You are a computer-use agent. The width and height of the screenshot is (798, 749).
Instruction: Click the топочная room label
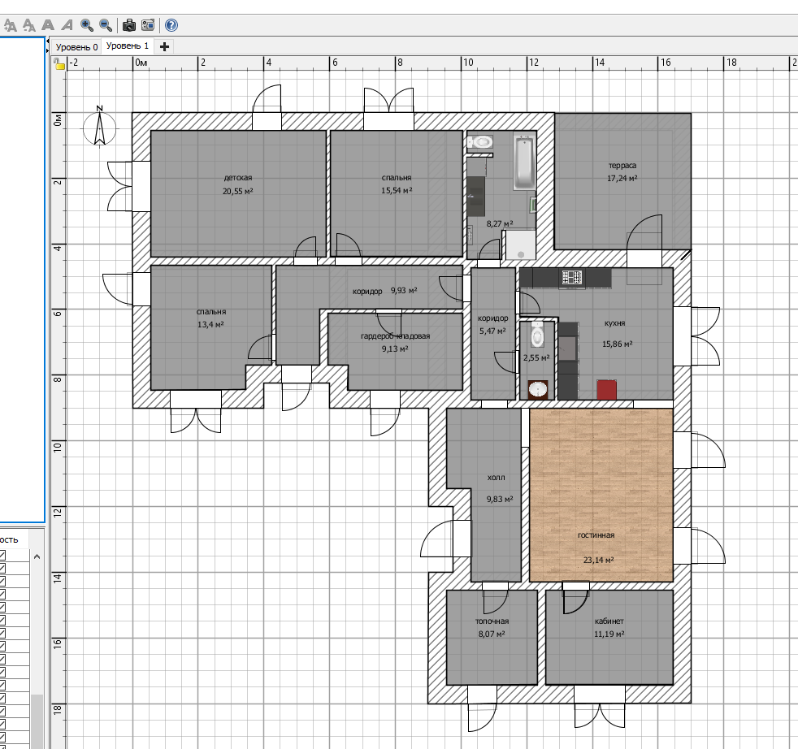(x=492, y=621)
